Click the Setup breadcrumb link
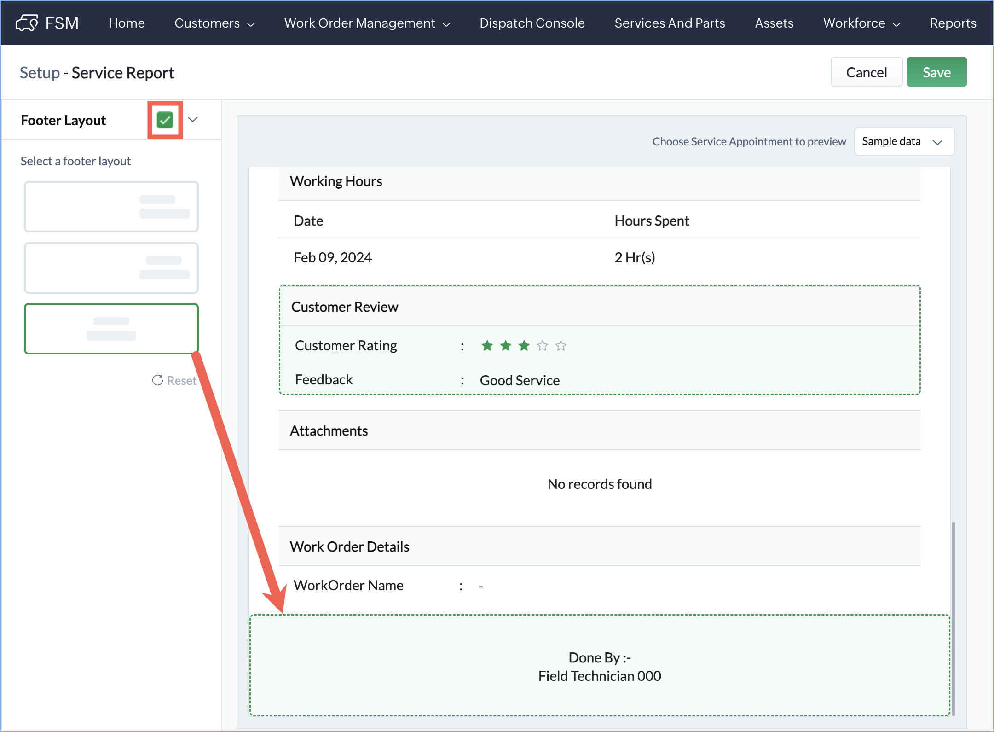 point(40,73)
